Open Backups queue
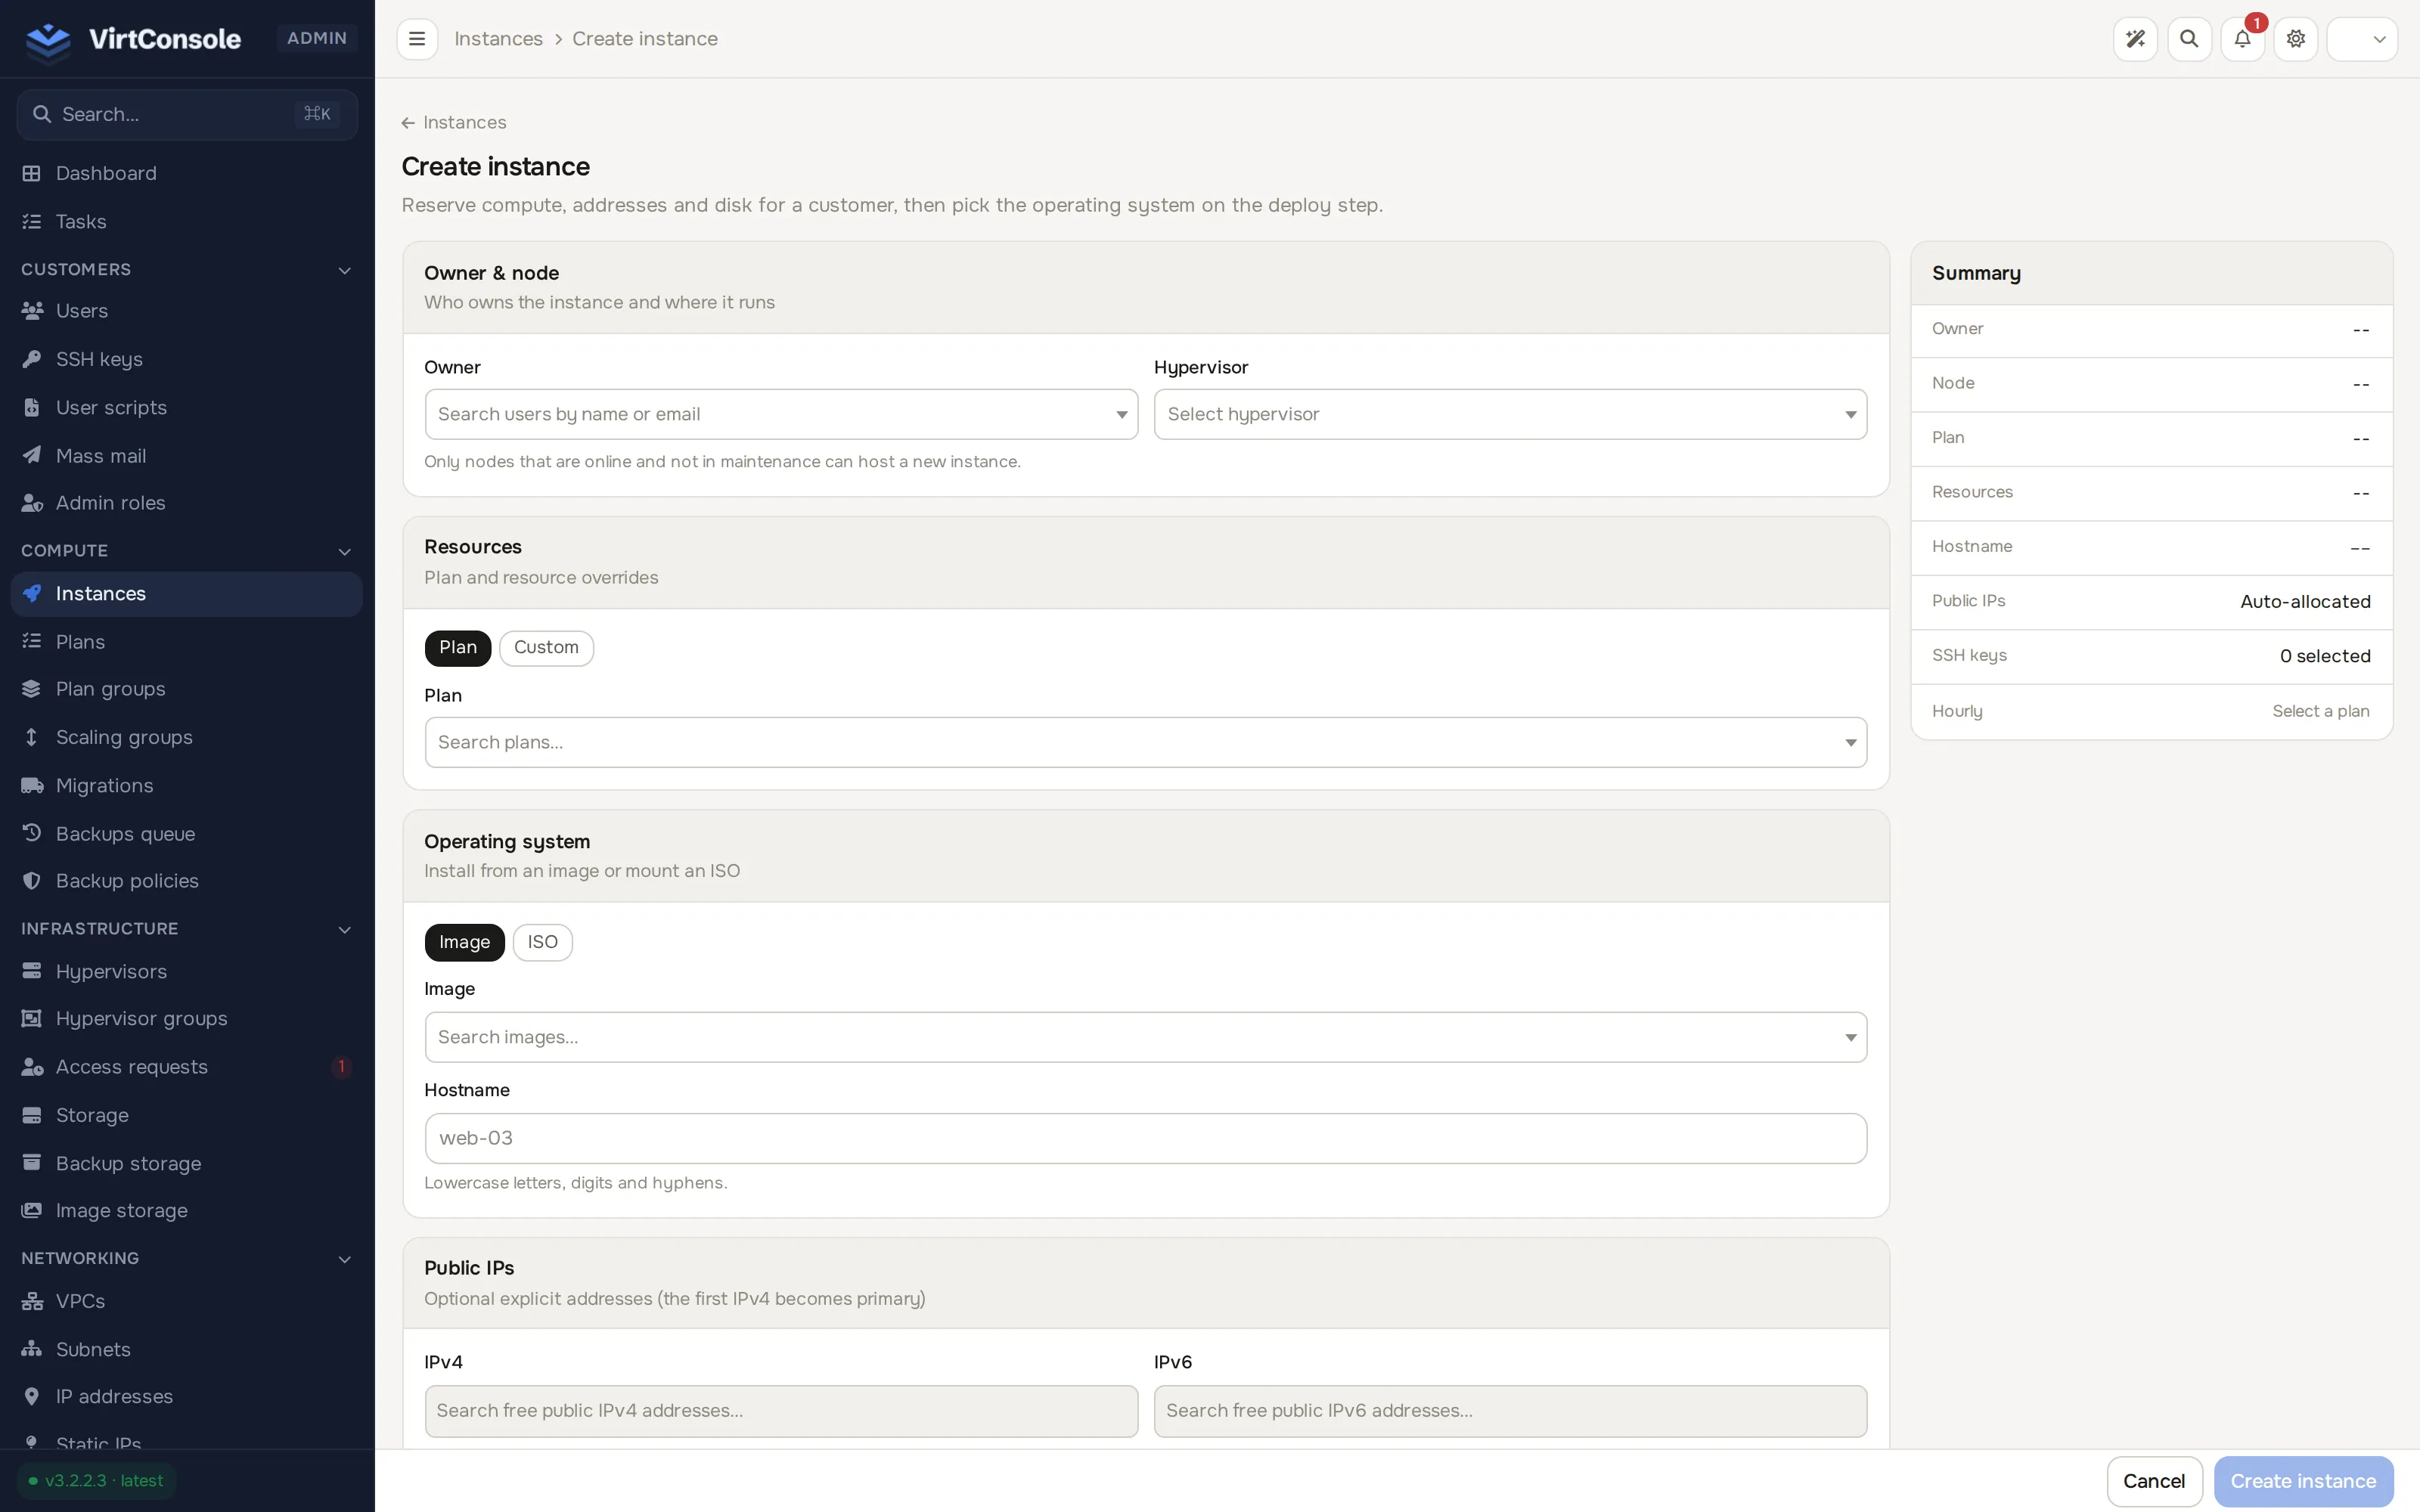This screenshot has height=1512, width=2420. (187, 833)
